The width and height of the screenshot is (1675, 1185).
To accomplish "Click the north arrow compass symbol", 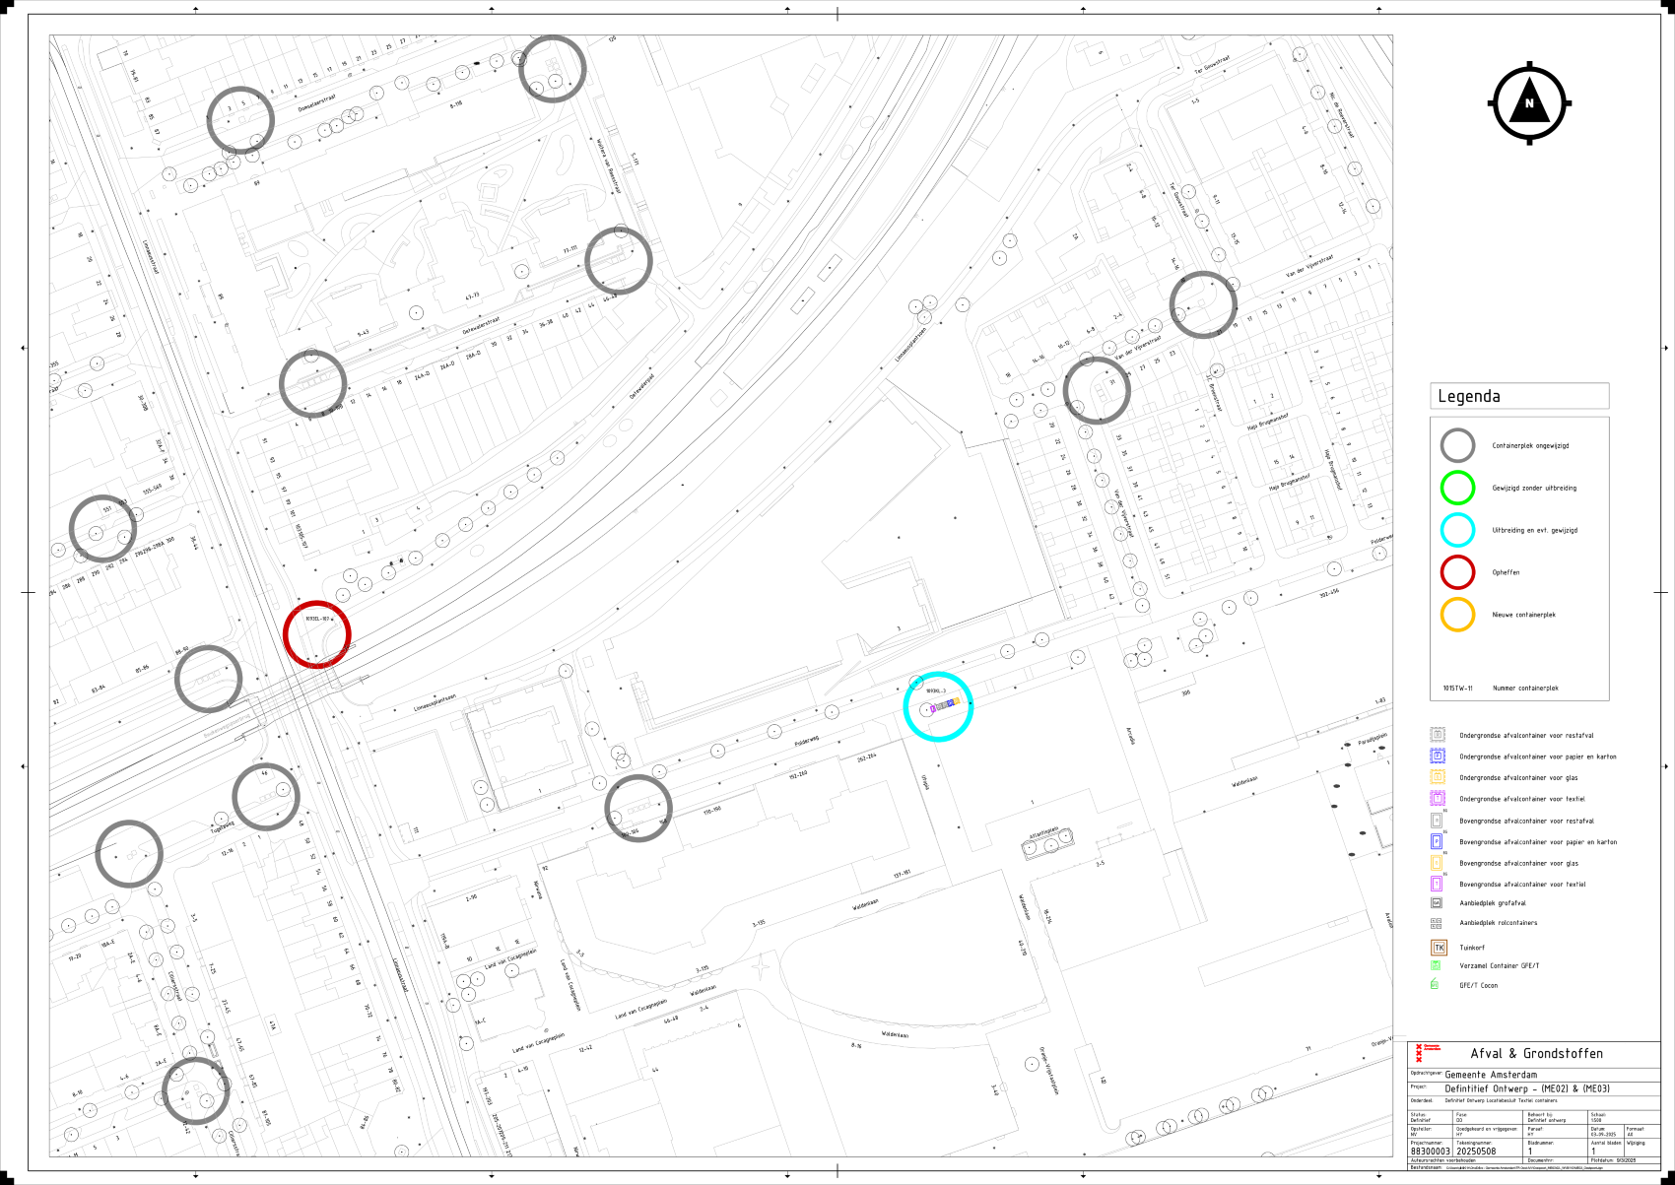I will click(1528, 103).
